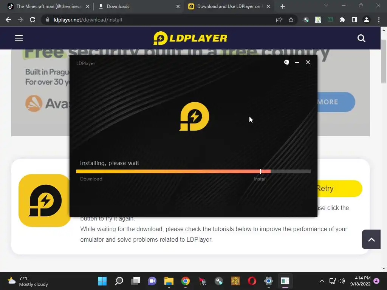This screenshot has width=387, height=290.
Task: Open clock and date 4:14 PM
Action: point(360,281)
